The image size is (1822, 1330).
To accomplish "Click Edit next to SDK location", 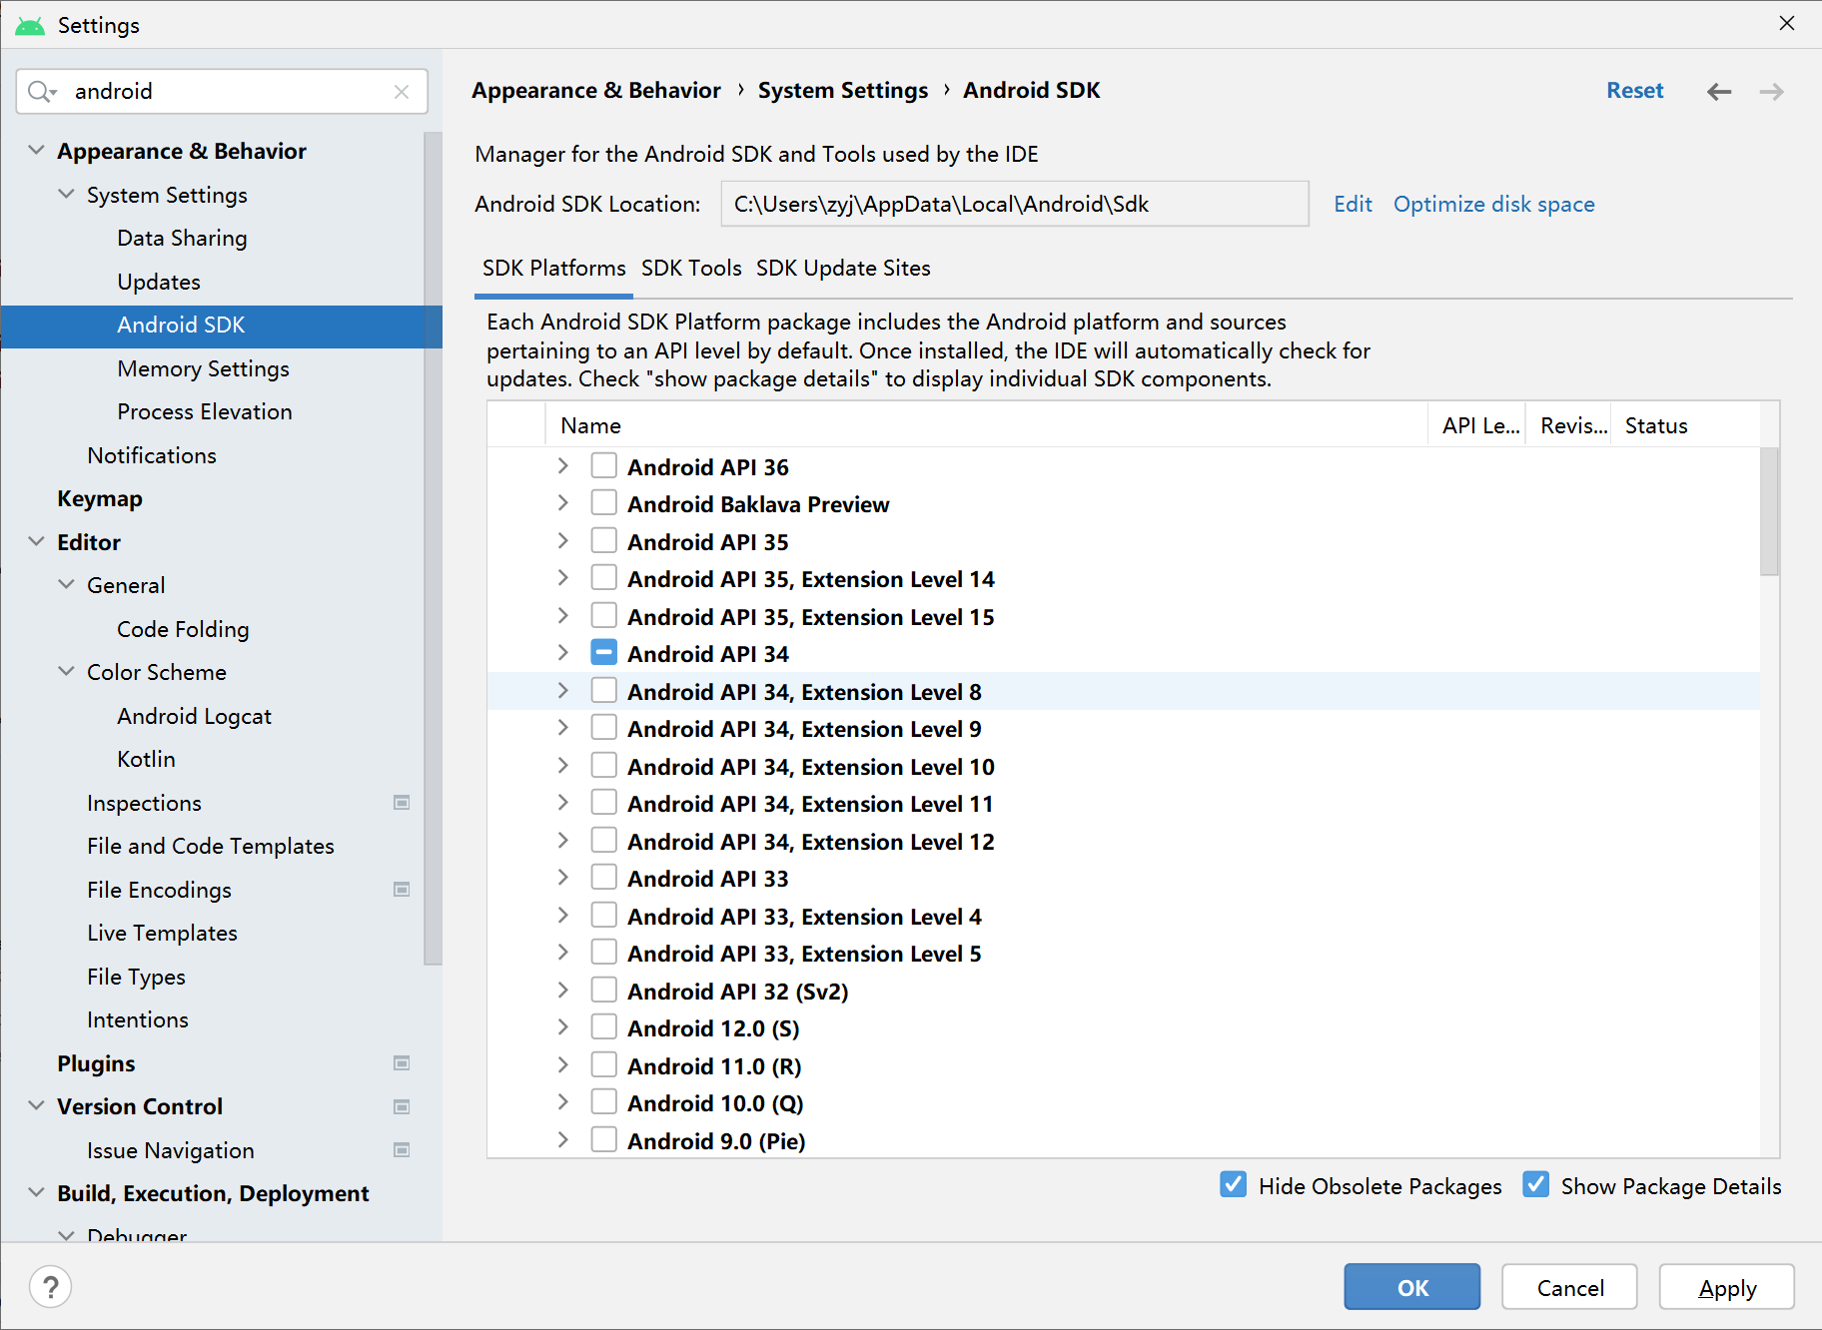I will click(1353, 204).
